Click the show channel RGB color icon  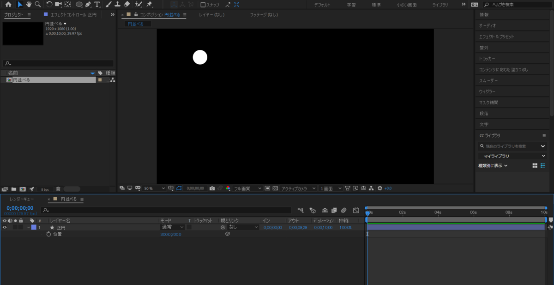point(228,188)
